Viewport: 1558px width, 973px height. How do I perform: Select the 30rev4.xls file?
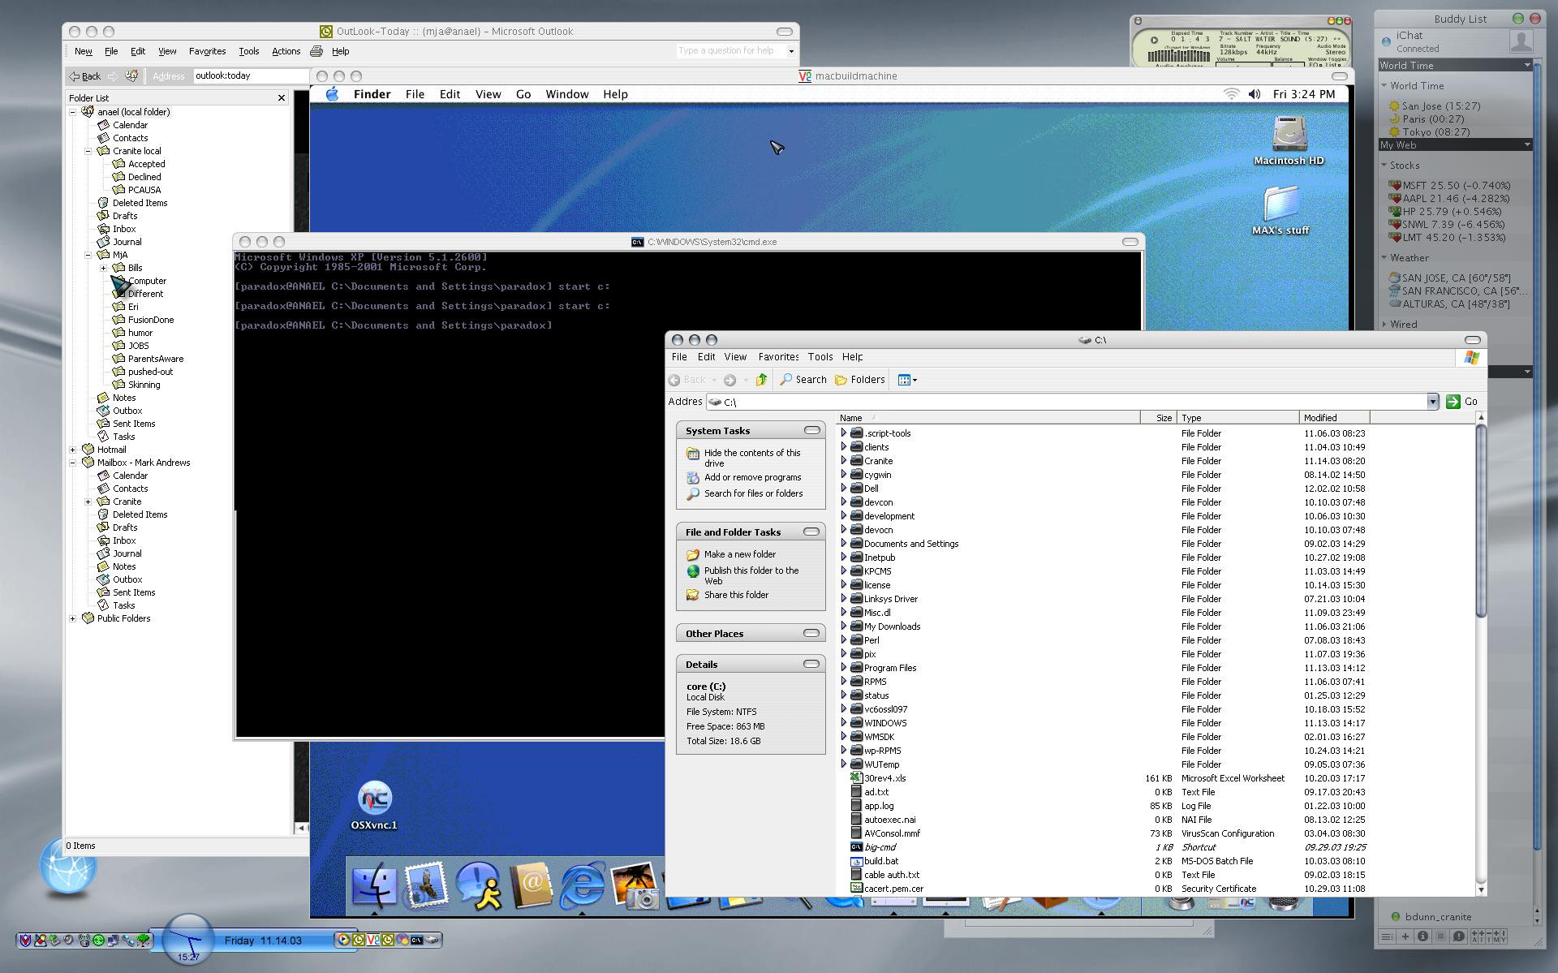(884, 778)
